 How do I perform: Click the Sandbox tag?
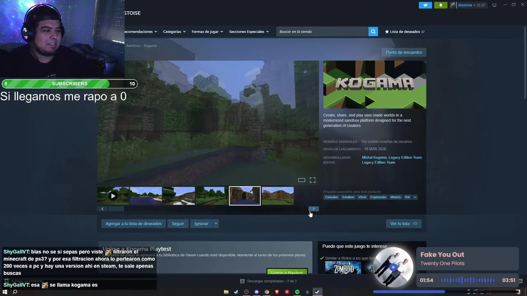[x=348, y=197]
